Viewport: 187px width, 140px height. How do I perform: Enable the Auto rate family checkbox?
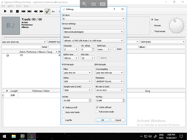63,112
